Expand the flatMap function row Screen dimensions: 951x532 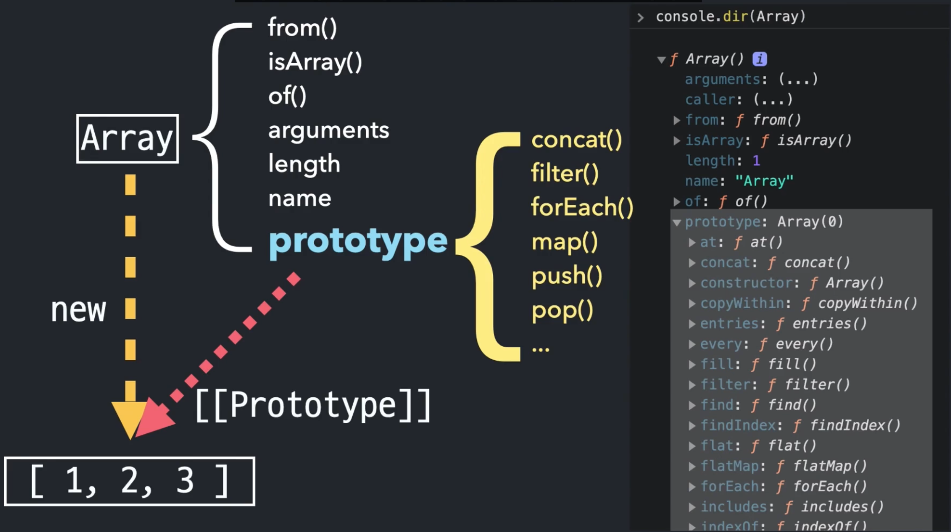[692, 466]
